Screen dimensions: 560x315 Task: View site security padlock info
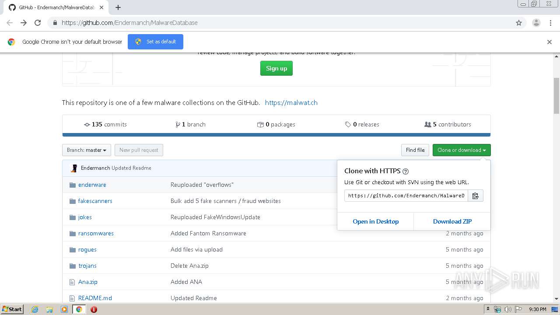pyautogui.click(x=55, y=23)
